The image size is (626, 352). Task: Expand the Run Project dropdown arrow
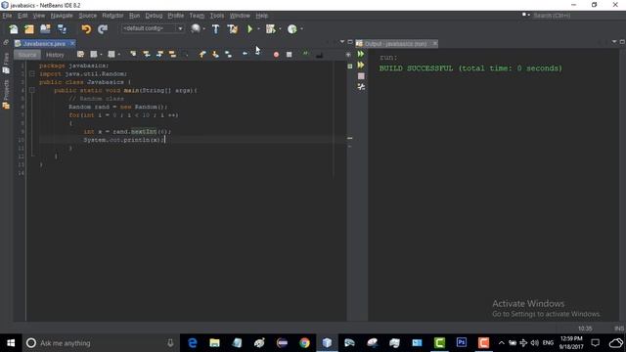[258, 28]
